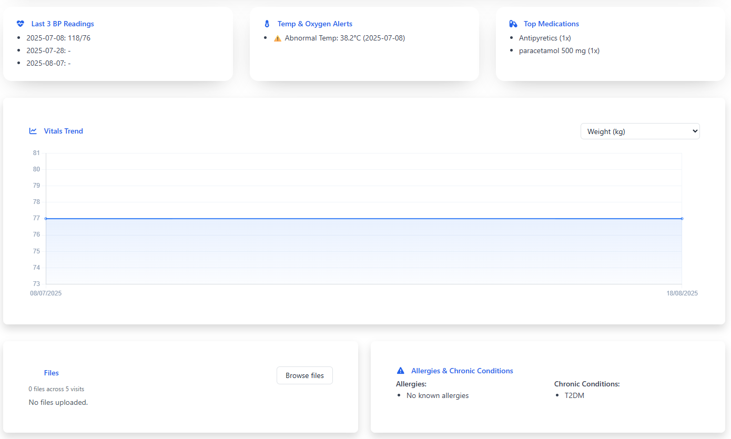Click the heartbeat icon beside BP Readings
The height and width of the screenshot is (439, 731).
[21, 24]
